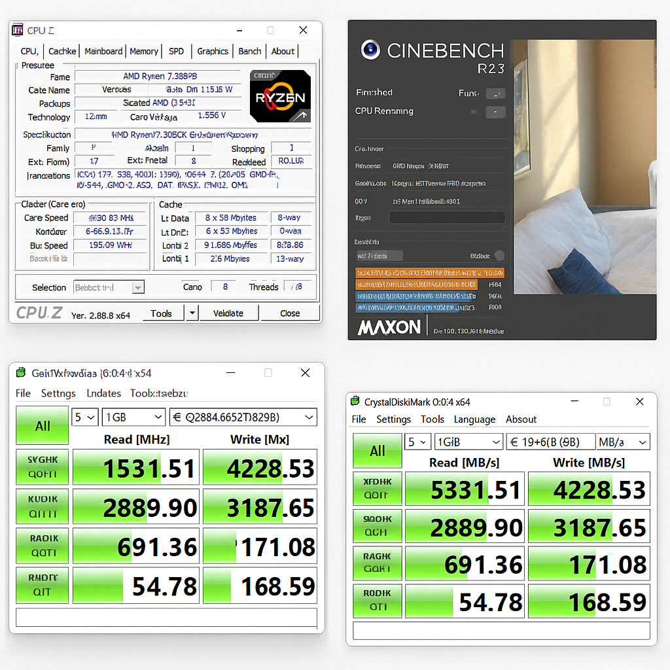670x670 pixels.
Task: Click the 5331.51 read result in CrystalDiskMark
Action: 465,488
